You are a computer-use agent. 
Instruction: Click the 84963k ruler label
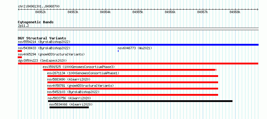pos(73,12)
